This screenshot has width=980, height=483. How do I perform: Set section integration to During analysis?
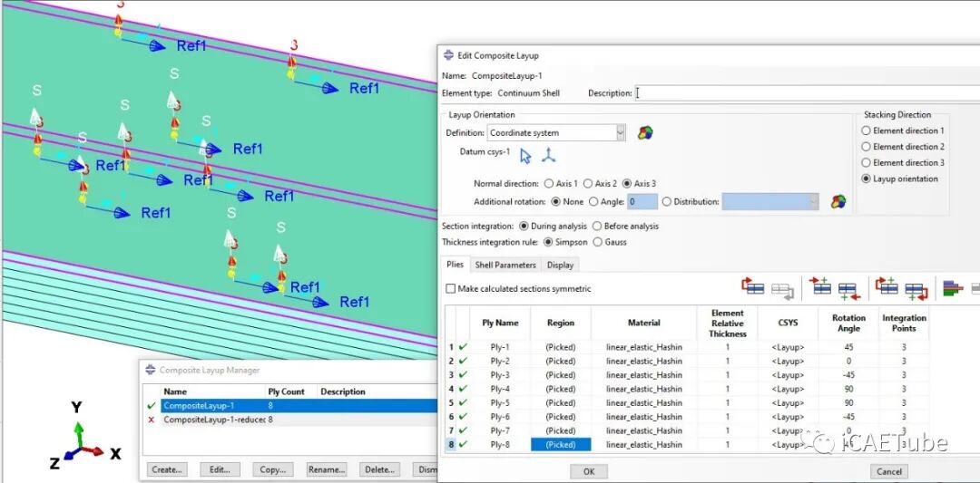[x=524, y=226]
